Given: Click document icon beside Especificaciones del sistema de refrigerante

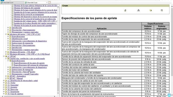Looking at the screenshot, I should click(x=12, y=65).
